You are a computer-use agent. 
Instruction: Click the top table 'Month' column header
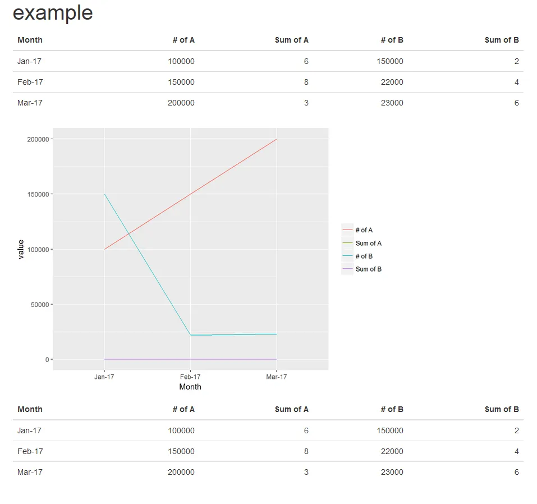coord(30,40)
